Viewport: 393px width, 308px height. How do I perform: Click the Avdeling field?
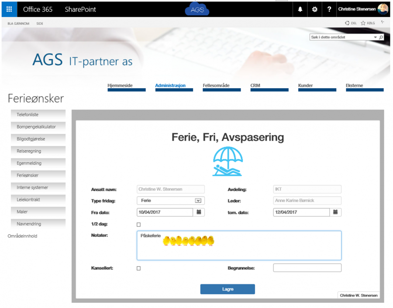click(307, 189)
